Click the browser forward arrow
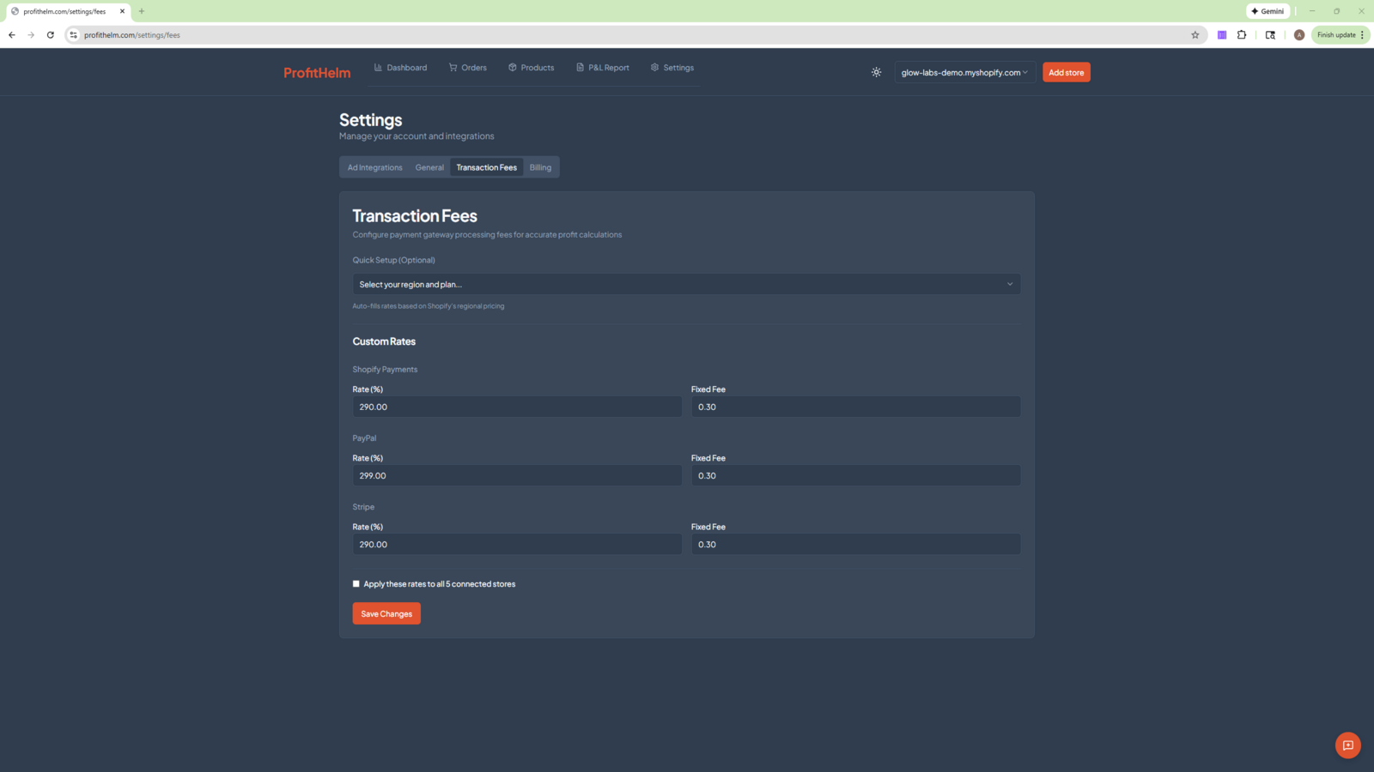Screen dimensions: 1374x772 (31, 35)
